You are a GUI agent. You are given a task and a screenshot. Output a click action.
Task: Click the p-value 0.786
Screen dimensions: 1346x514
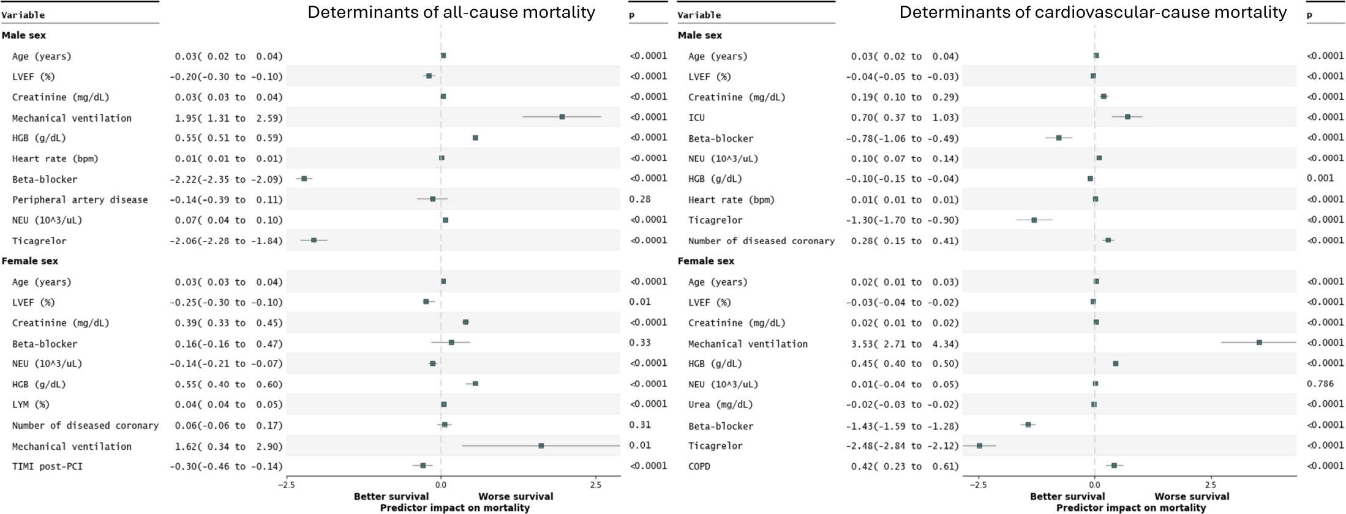(1320, 384)
